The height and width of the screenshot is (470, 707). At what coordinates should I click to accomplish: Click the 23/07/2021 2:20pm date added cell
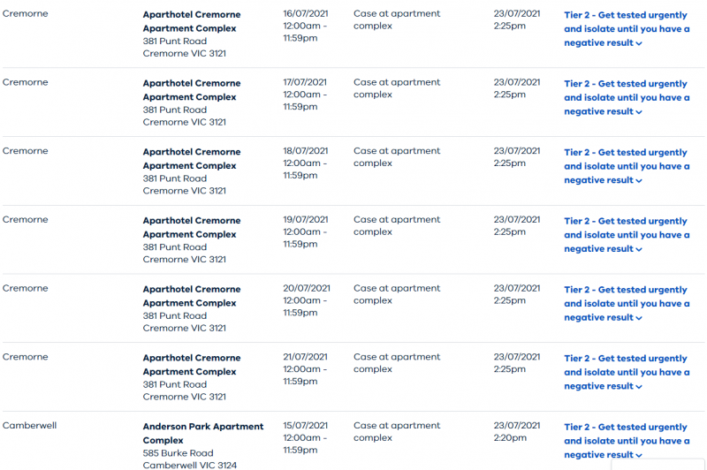click(x=517, y=431)
